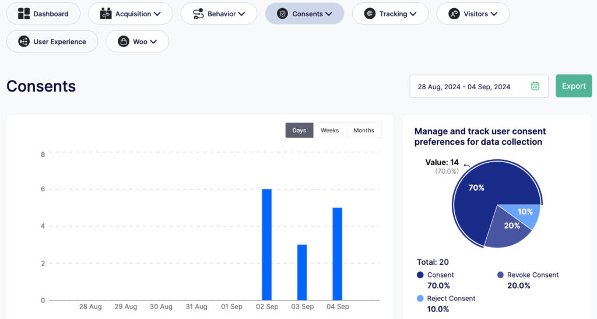This screenshot has width=597, height=319.
Task: Click the Acquisition icon
Action: pos(106,13)
